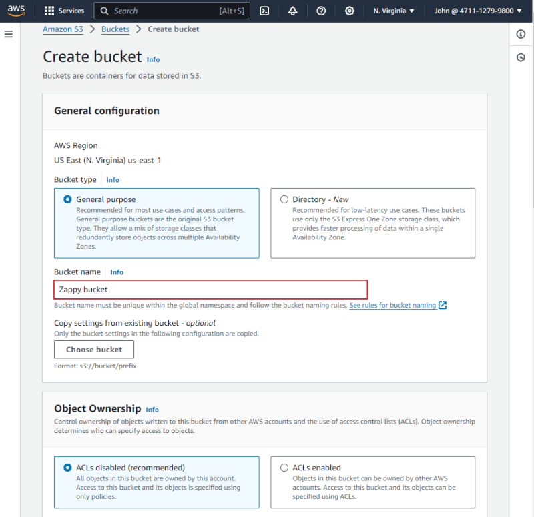Click the search magnifier icon

(105, 11)
